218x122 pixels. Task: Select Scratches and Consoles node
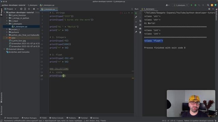coord(18,52)
